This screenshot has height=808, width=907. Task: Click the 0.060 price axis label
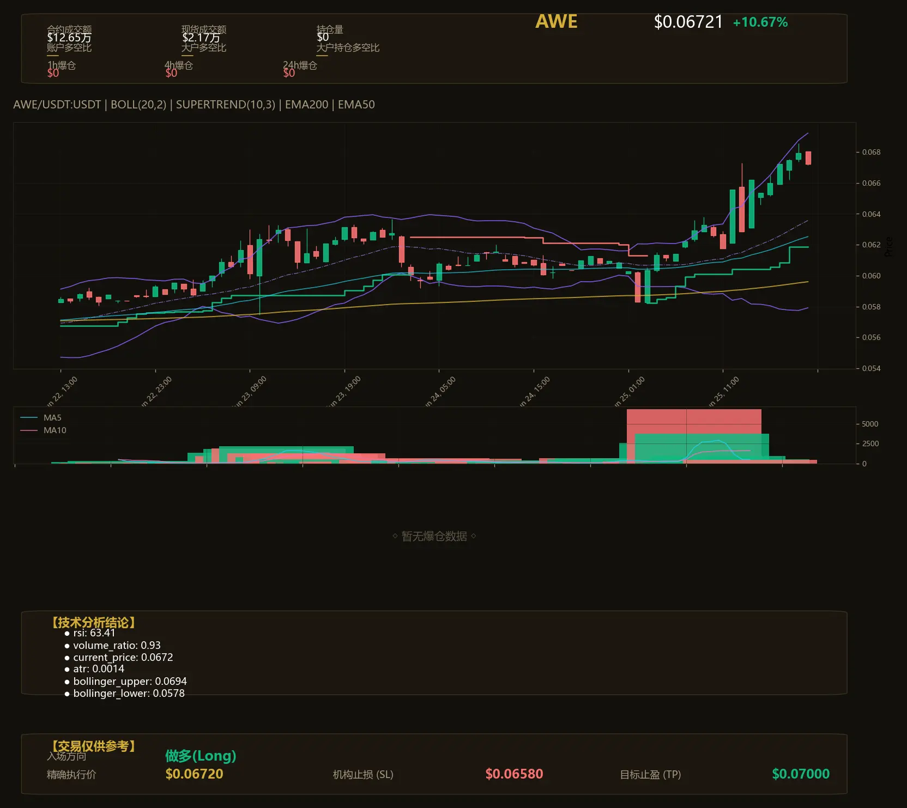pos(871,276)
